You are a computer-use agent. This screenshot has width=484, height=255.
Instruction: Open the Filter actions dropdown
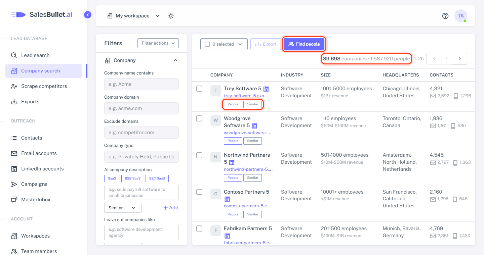tap(158, 43)
